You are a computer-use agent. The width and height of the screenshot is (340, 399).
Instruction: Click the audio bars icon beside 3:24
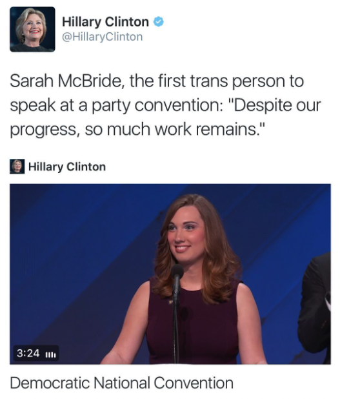[50, 354]
